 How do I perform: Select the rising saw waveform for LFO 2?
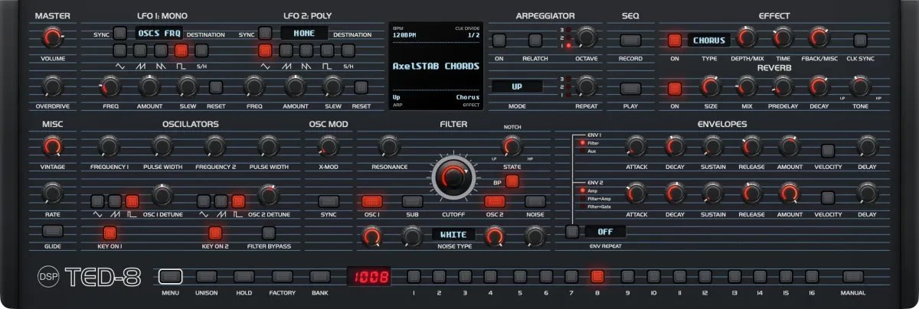(286, 50)
